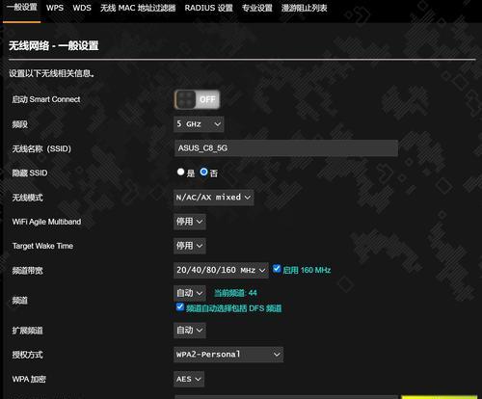Click the 隐藏 SSID label
The width and height of the screenshot is (482, 399).
click(x=30, y=173)
